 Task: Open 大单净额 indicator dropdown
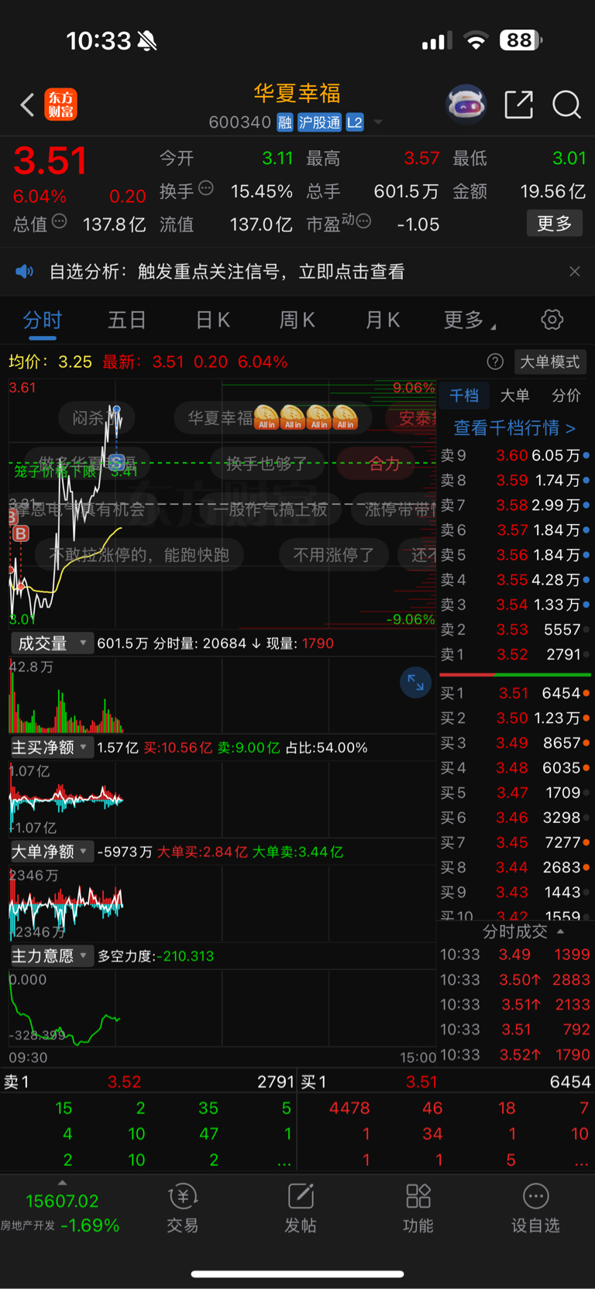[52, 852]
